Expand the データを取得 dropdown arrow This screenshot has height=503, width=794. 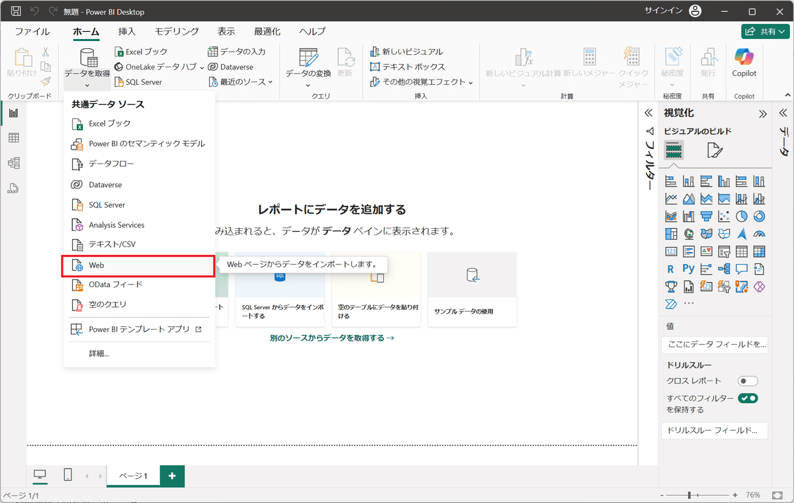[87, 85]
